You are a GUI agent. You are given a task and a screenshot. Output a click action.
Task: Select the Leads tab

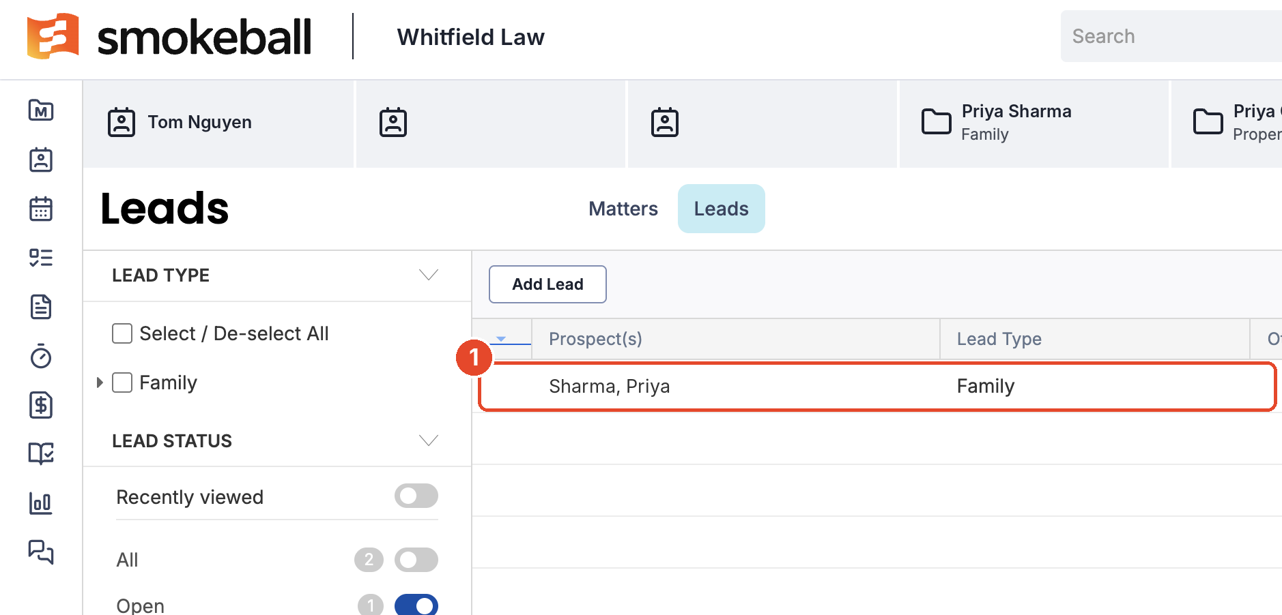click(x=722, y=209)
